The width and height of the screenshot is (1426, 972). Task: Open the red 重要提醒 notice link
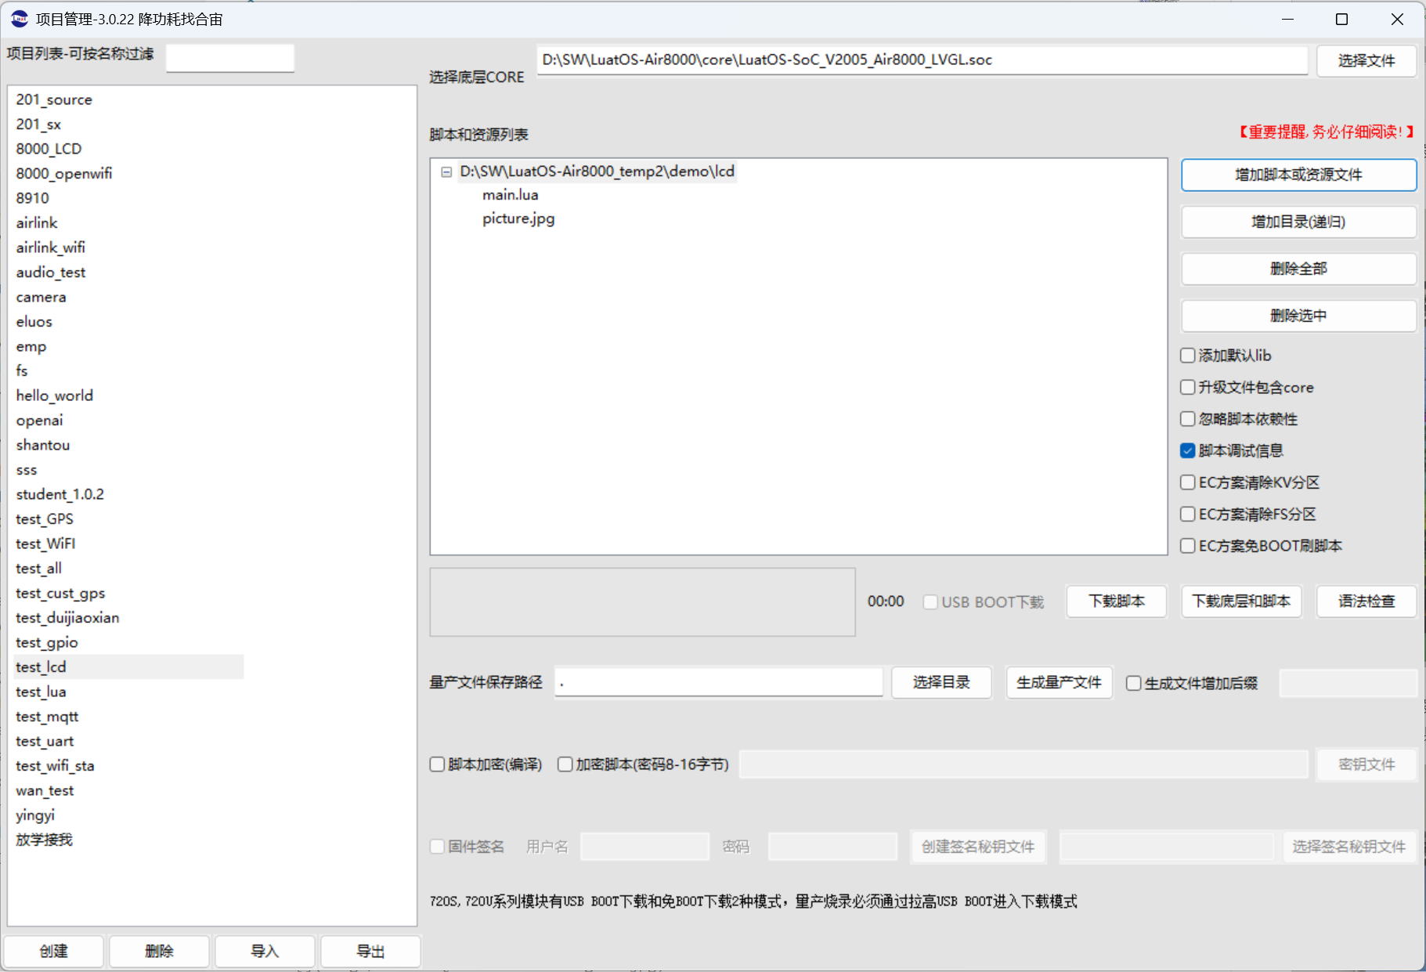(1326, 132)
